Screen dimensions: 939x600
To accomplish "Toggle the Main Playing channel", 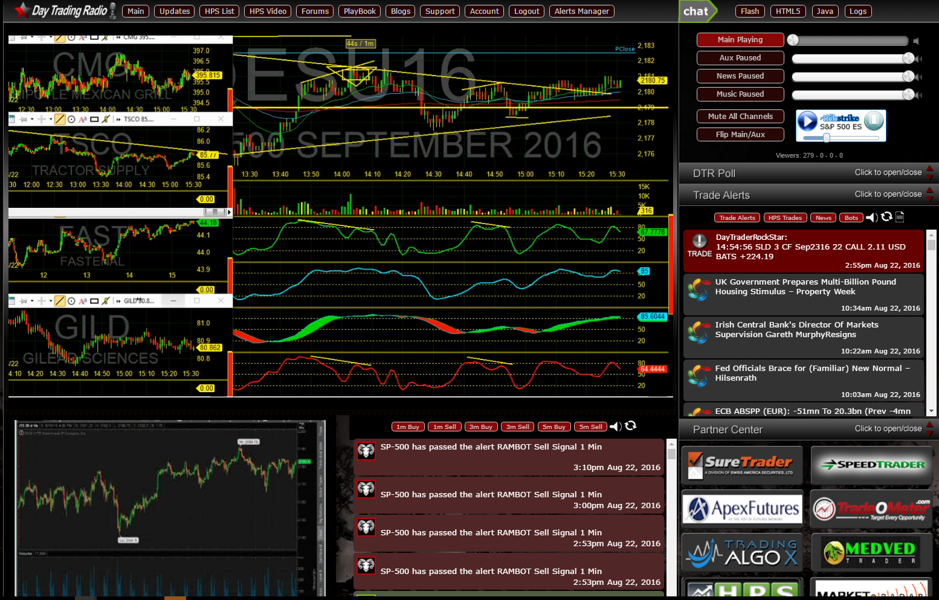I will (740, 40).
